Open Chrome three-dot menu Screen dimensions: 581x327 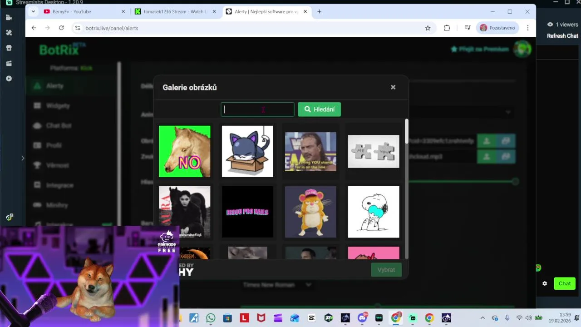coord(527,28)
